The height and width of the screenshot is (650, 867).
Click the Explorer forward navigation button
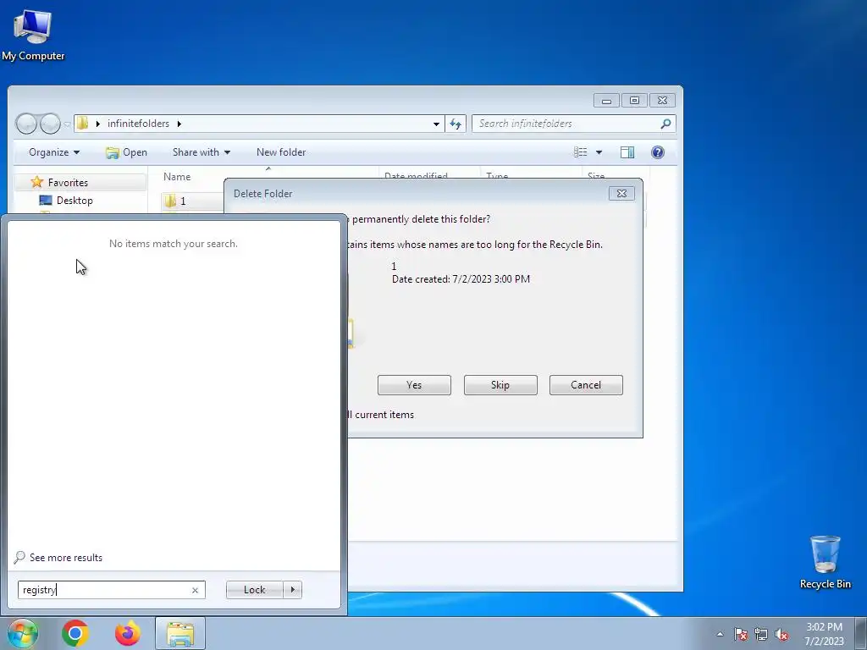coord(50,124)
